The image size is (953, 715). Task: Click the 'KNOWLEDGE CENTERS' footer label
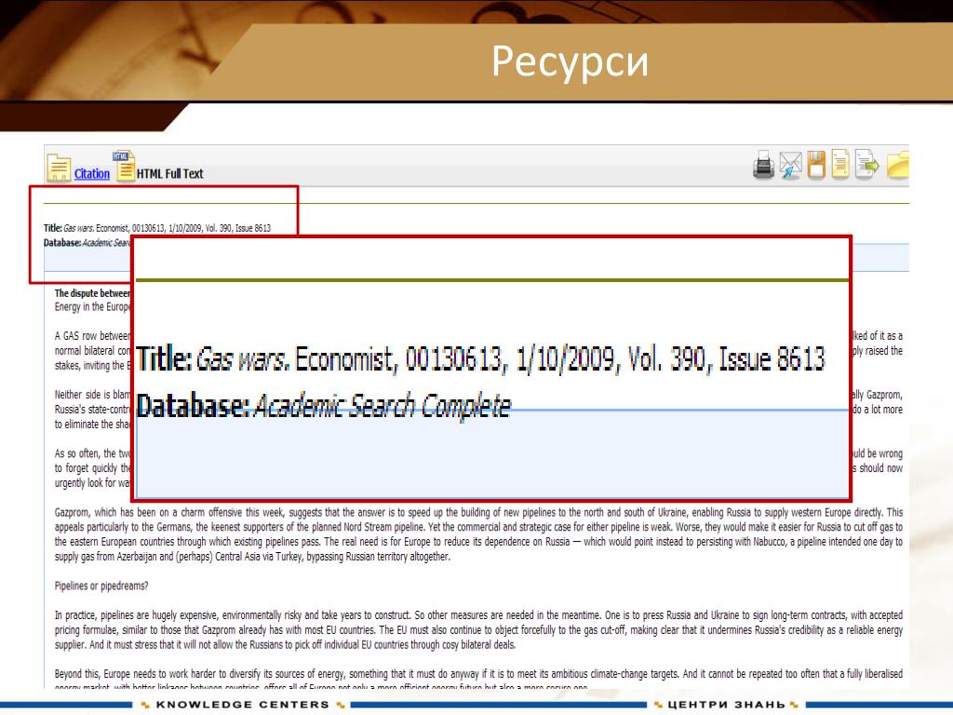pyautogui.click(x=243, y=705)
